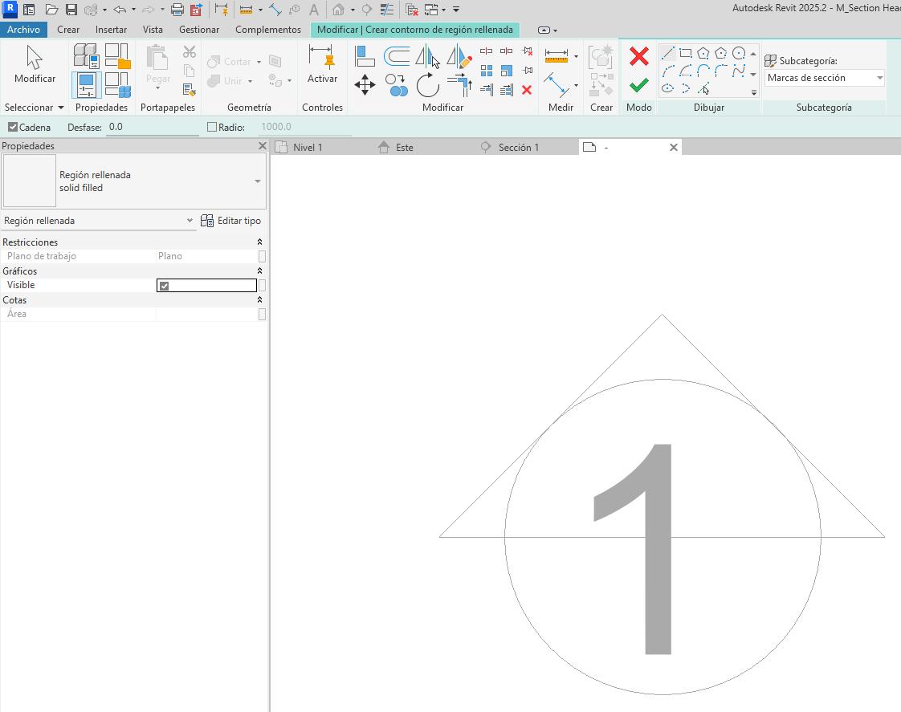Cancel edit mode with red X
This screenshot has width=901, height=712.
(639, 56)
